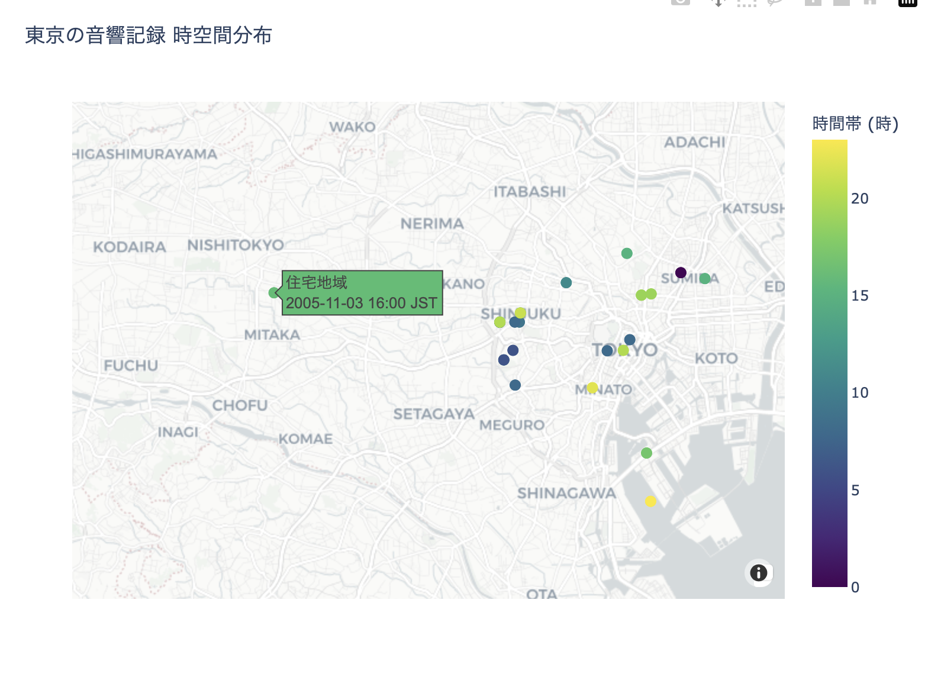Click the southernmost yellow point in the harbor
The width and height of the screenshot is (928, 677).
[650, 501]
